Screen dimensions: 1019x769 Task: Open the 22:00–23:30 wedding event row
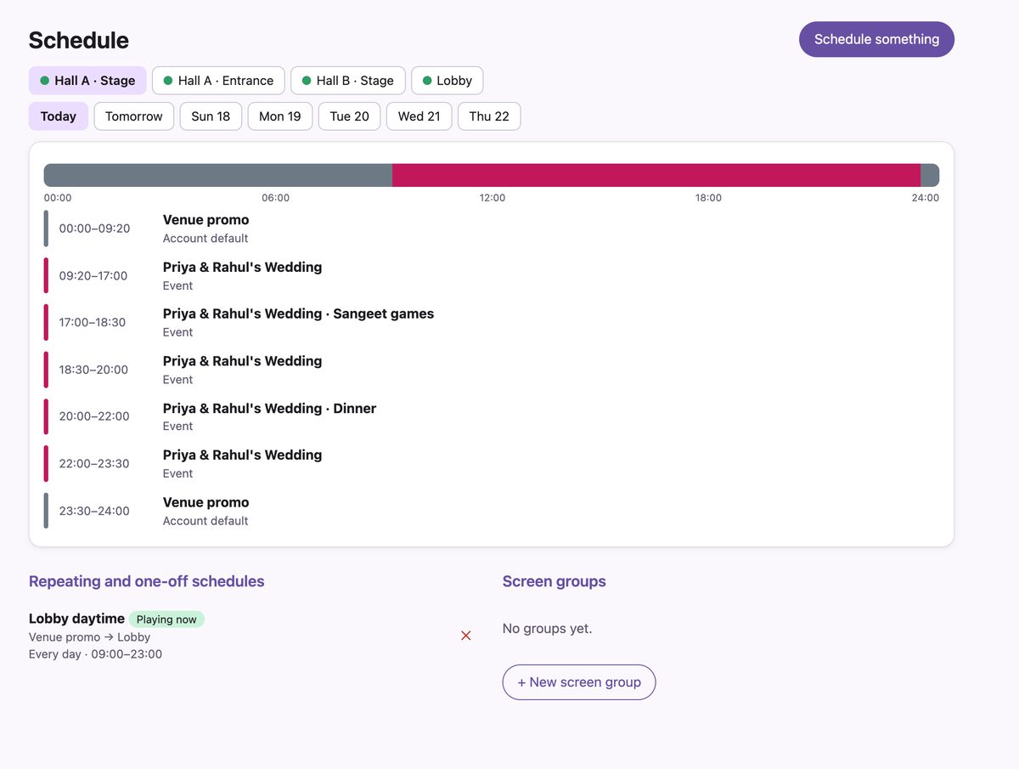click(x=492, y=464)
